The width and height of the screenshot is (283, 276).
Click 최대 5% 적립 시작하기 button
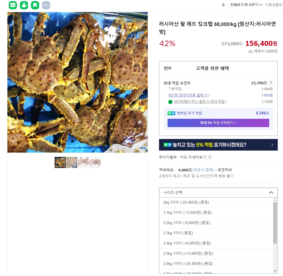coord(218,123)
